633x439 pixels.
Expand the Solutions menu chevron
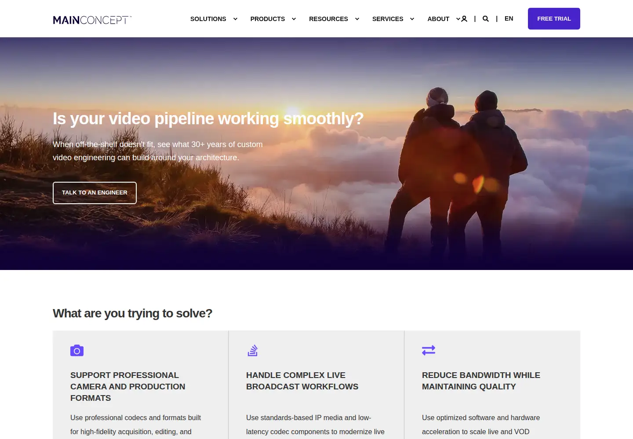tap(235, 19)
